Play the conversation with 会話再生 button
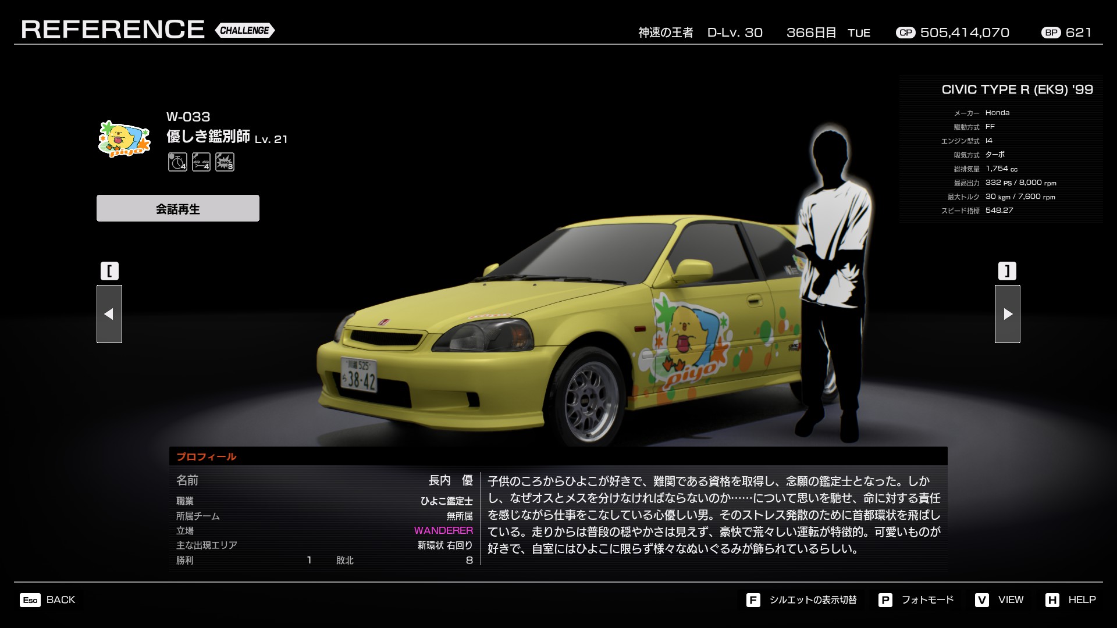 (178, 208)
